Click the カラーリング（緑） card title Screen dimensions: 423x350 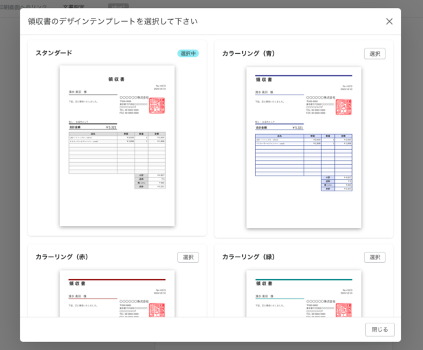tap(249, 257)
